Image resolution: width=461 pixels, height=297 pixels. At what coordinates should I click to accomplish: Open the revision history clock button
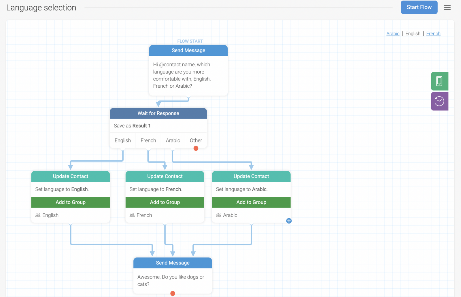(440, 101)
